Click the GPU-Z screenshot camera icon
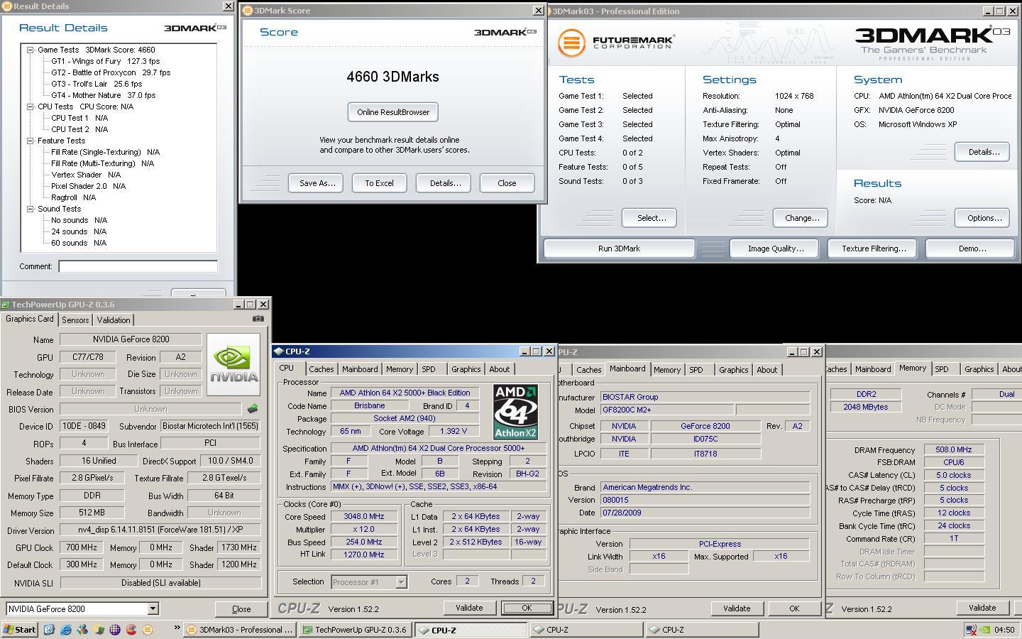Screen dimensions: 1022x639 point(258,319)
